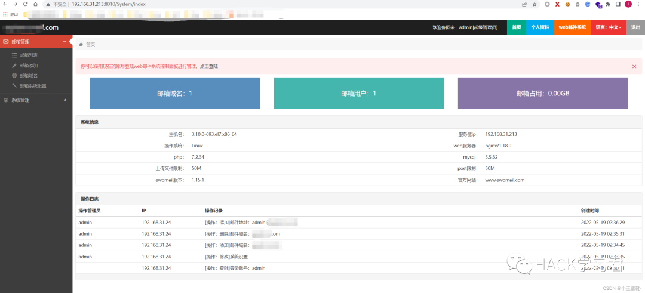Click the browser forward arrow
Viewport: 645px width, 293px height.
click(x=15, y=4)
